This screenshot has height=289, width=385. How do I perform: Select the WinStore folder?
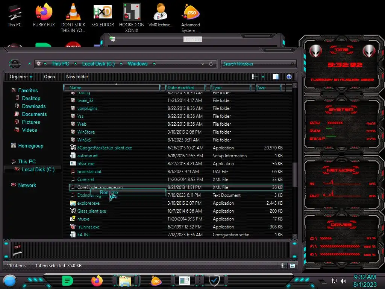coord(86,132)
